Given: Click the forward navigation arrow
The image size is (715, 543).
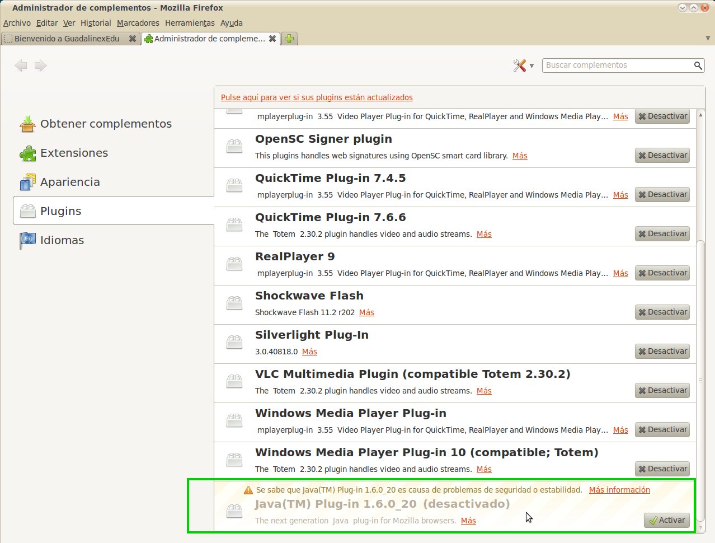Looking at the screenshot, I should [40, 65].
